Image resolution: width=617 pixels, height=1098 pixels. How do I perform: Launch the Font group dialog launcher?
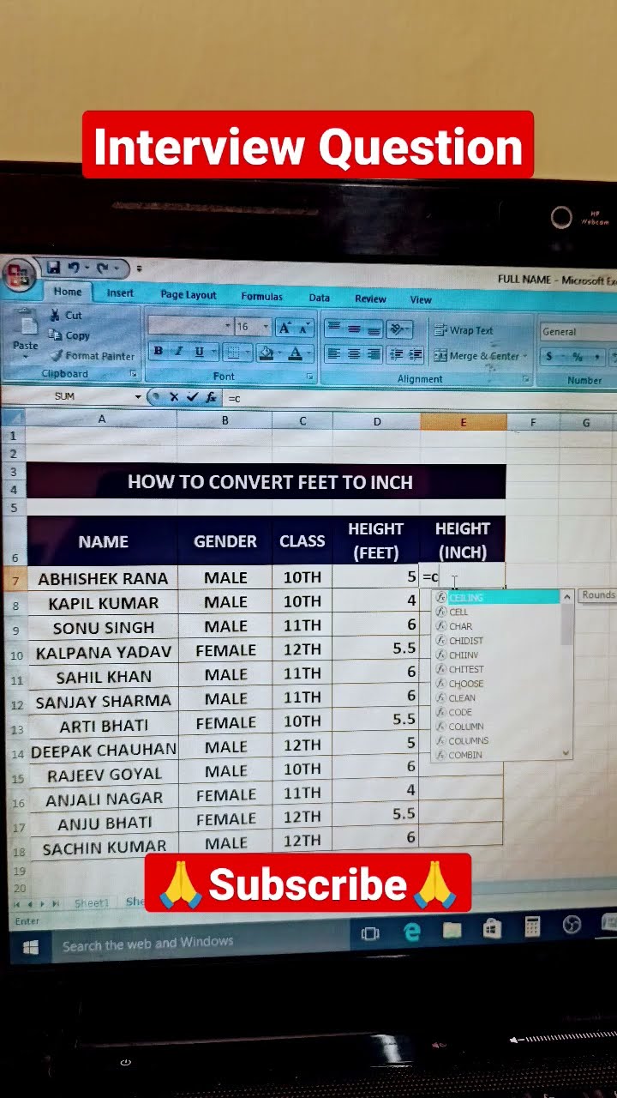point(309,377)
